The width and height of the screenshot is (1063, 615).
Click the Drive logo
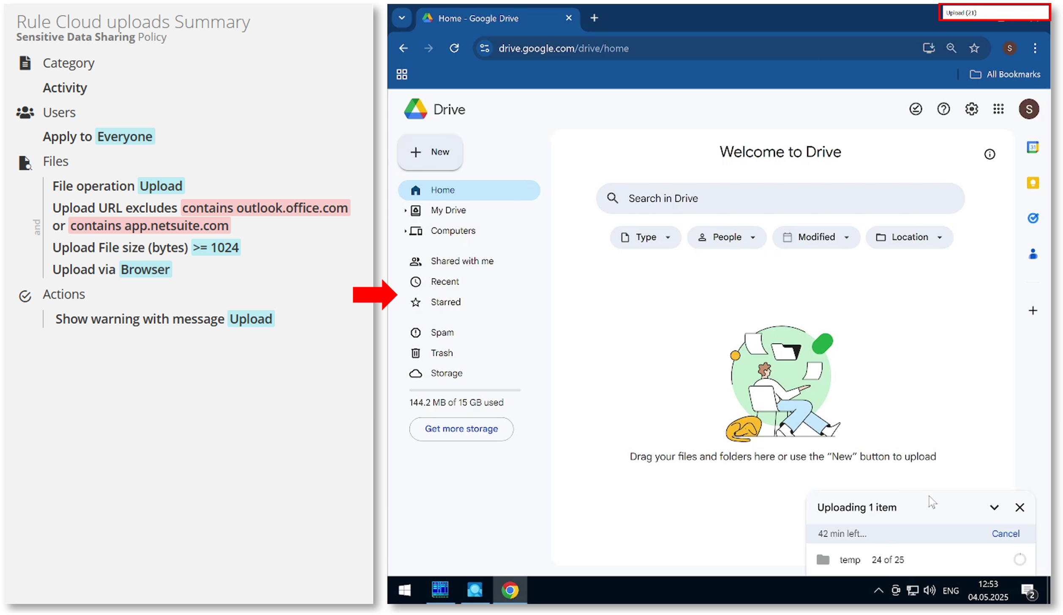pyautogui.click(x=434, y=109)
